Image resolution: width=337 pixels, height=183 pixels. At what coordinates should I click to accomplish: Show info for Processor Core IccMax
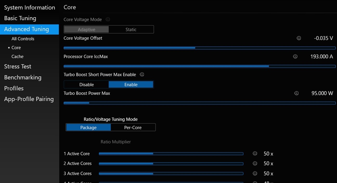coord(295,56)
